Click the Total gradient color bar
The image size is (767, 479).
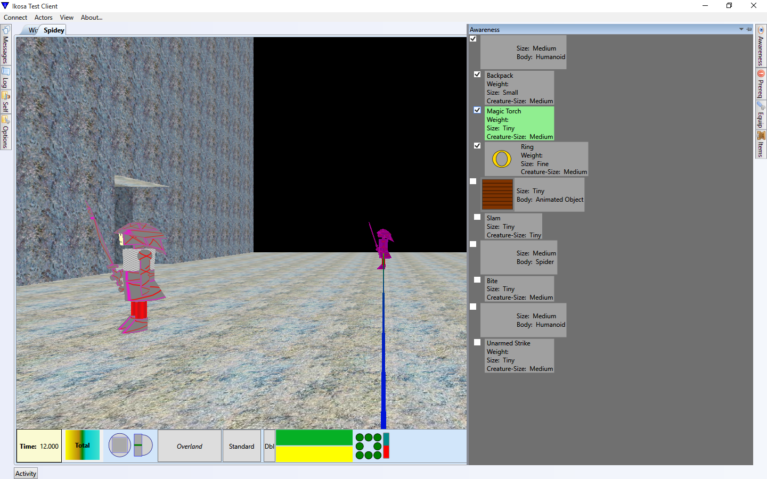pos(83,445)
